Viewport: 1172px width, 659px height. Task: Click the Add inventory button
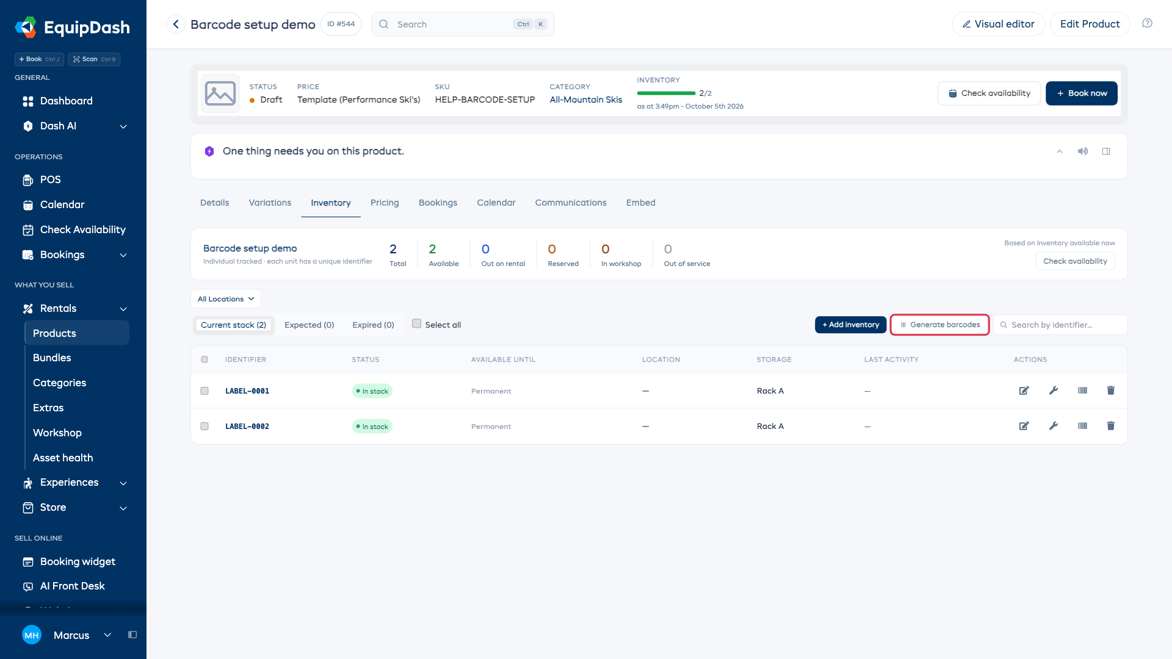850,325
